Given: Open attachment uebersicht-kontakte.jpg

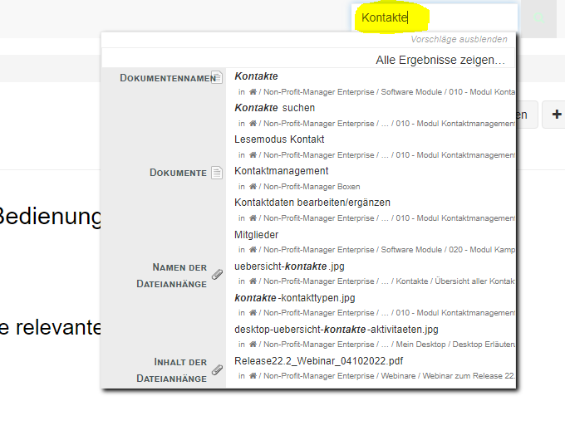Looking at the screenshot, I should pos(289,266).
